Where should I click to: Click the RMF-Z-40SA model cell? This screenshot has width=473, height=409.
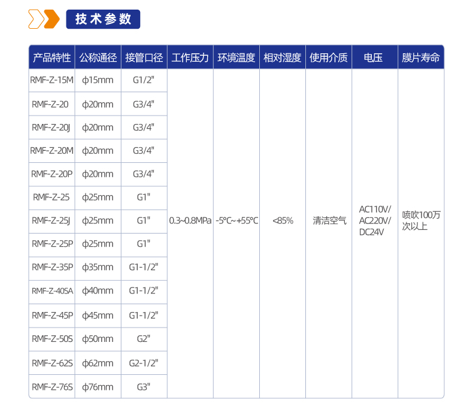(52, 292)
